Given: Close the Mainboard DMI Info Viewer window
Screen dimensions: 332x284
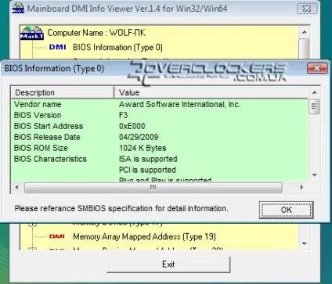Looking at the screenshot, I should (x=307, y=9).
